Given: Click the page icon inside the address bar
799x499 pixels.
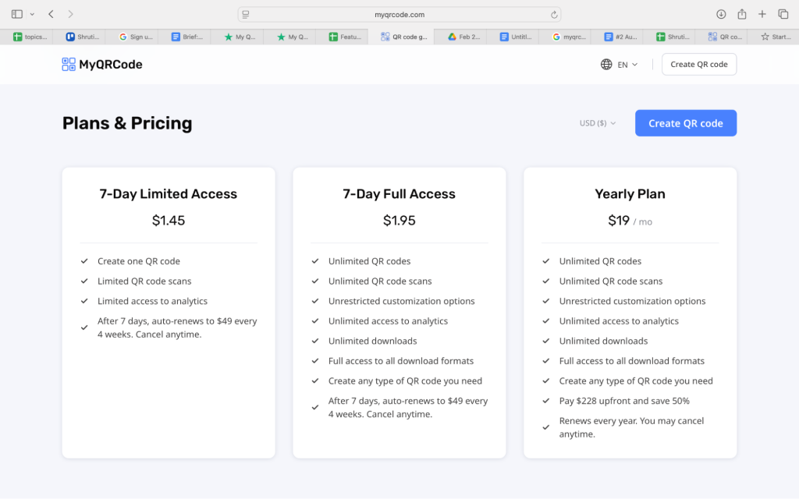Looking at the screenshot, I should (x=246, y=13).
